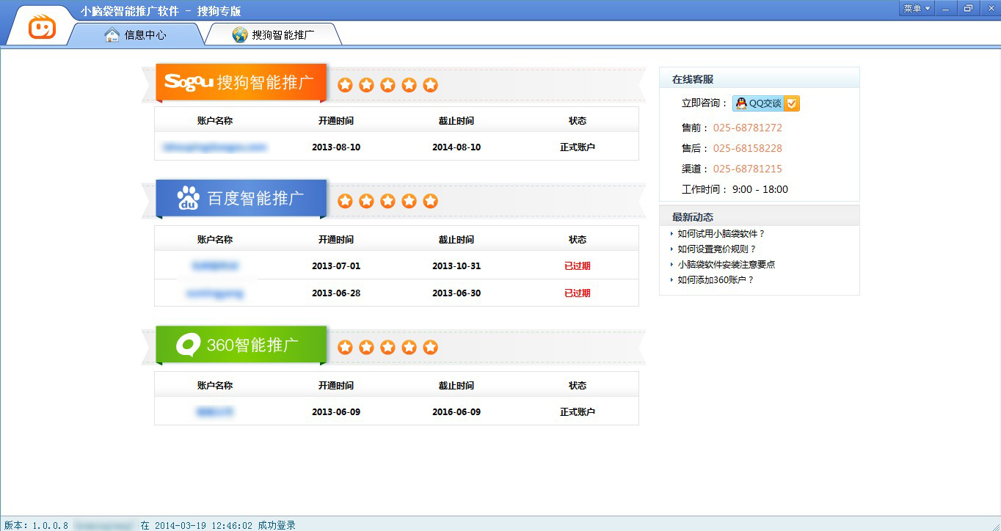Image resolution: width=1001 pixels, height=531 pixels.
Task: Click the 360智能推广 green banner
Action: 241,345
